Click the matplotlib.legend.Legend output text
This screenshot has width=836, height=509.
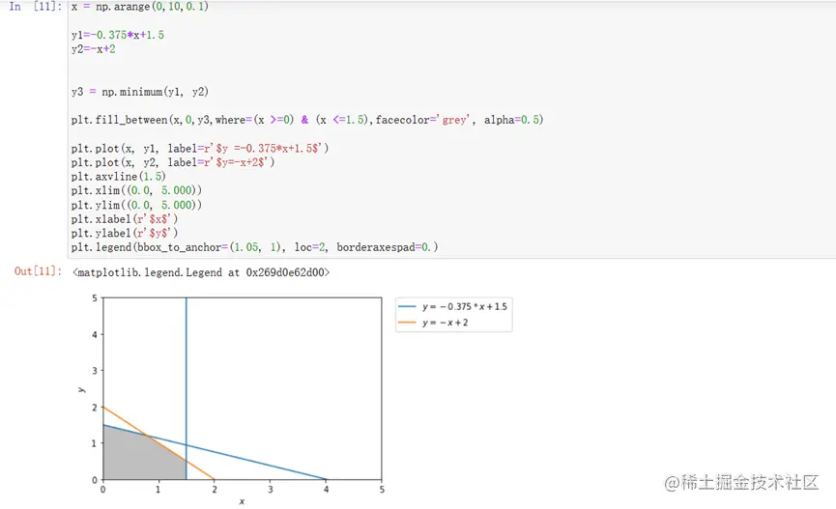point(201,272)
